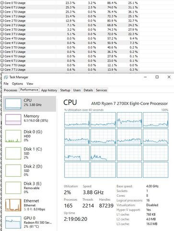The width and height of the screenshot is (174, 231).
Task: Select the Disk 3 (E:) Removable entry
Action: [30, 188]
